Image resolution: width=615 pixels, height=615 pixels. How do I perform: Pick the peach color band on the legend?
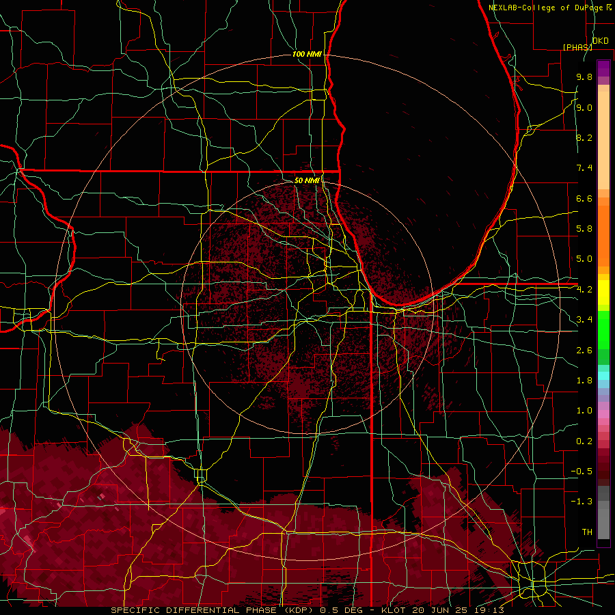[x=603, y=141]
